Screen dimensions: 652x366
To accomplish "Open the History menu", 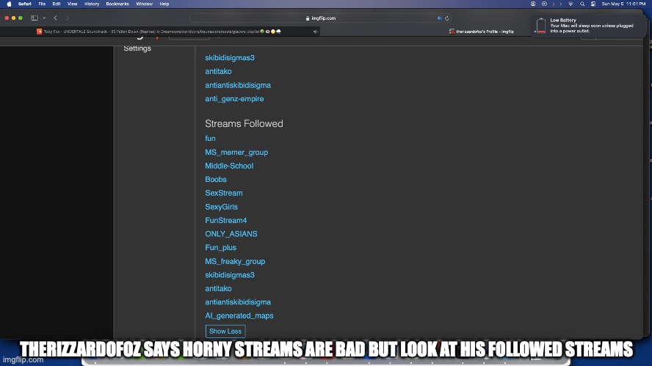I will click(x=92, y=4).
